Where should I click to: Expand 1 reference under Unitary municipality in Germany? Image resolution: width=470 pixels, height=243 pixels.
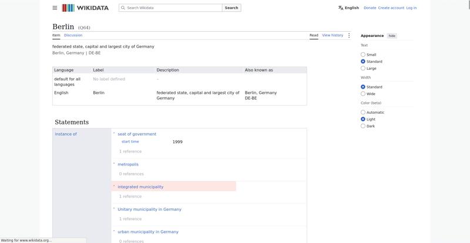pos(130,219)
